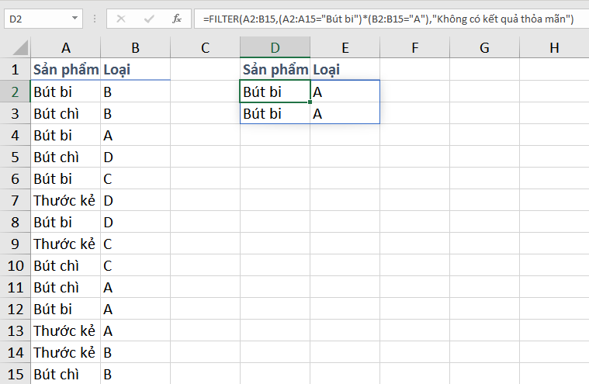Select cell A7 containing Thước kẻ
Viewport: 589px width, 384px height.
[x=65, y=200]
